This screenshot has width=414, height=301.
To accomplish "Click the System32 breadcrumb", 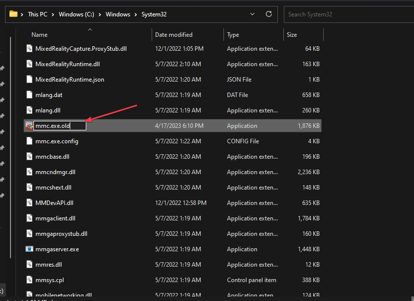I will pyautogui.click(x=154, y=14).
